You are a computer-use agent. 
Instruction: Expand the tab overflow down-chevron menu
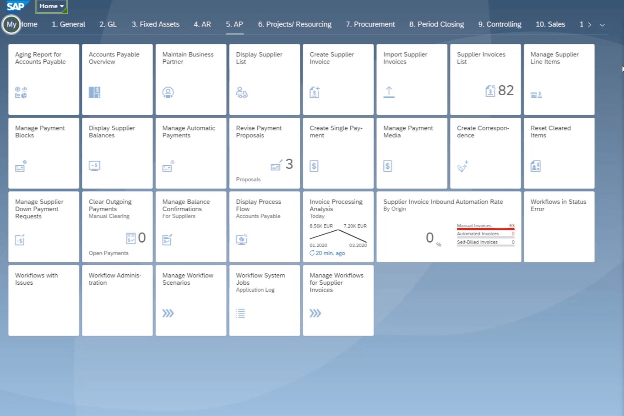(602, 25)
